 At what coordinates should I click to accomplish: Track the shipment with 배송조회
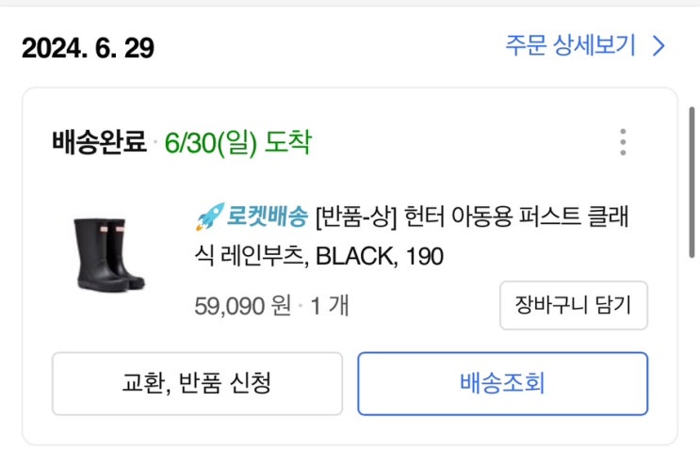(502, 384)
